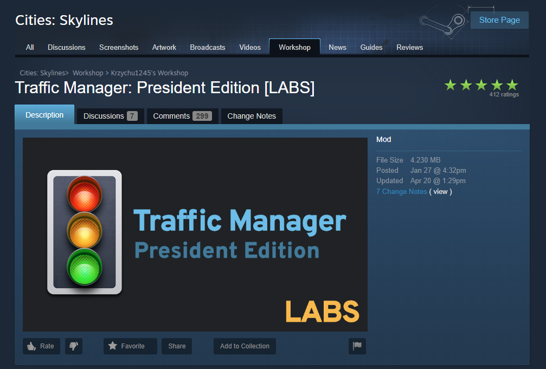Viewport: 546px width, 369px height.
Task: Click the Traffic Manager: President Edition [LABS] title
Action: click(165, 88)
